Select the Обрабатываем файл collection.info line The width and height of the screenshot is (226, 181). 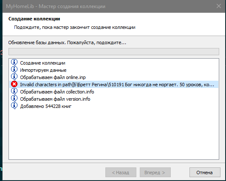(x=57, y=92)
